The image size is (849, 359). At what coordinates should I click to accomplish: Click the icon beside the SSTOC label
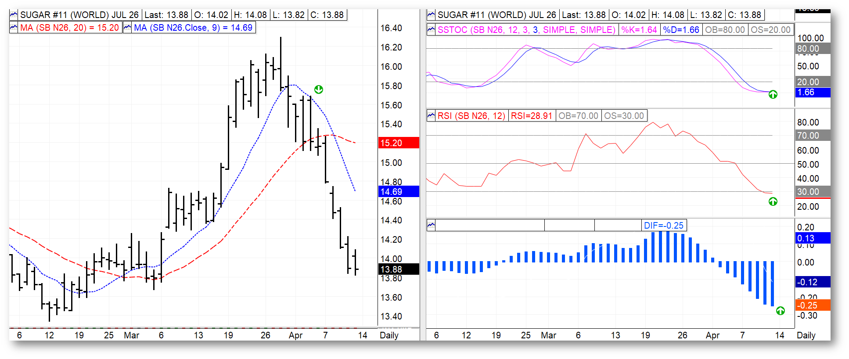tap(431, 30)
